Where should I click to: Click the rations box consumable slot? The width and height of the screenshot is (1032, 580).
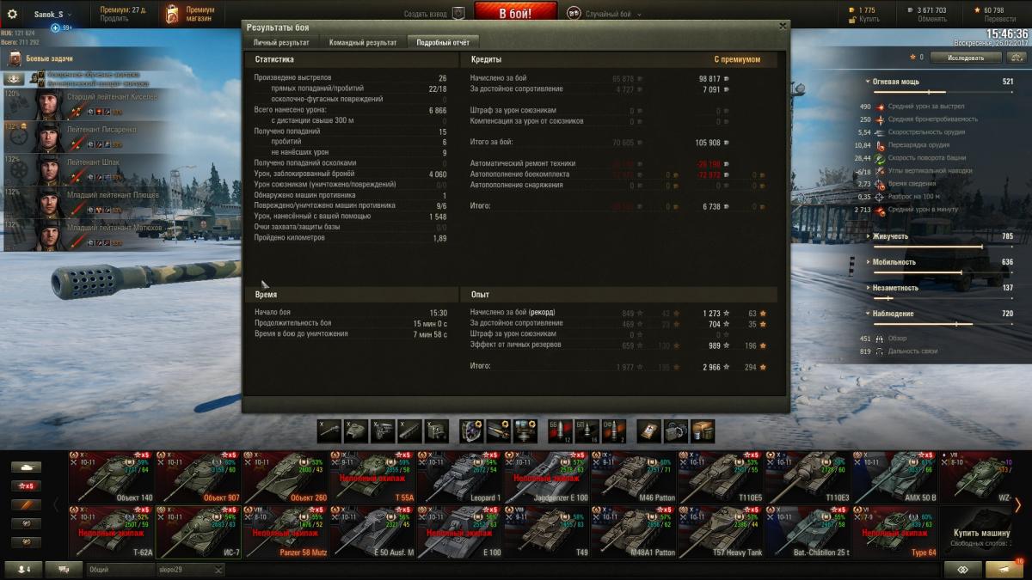pyautogui.click(x=703, y=430)
